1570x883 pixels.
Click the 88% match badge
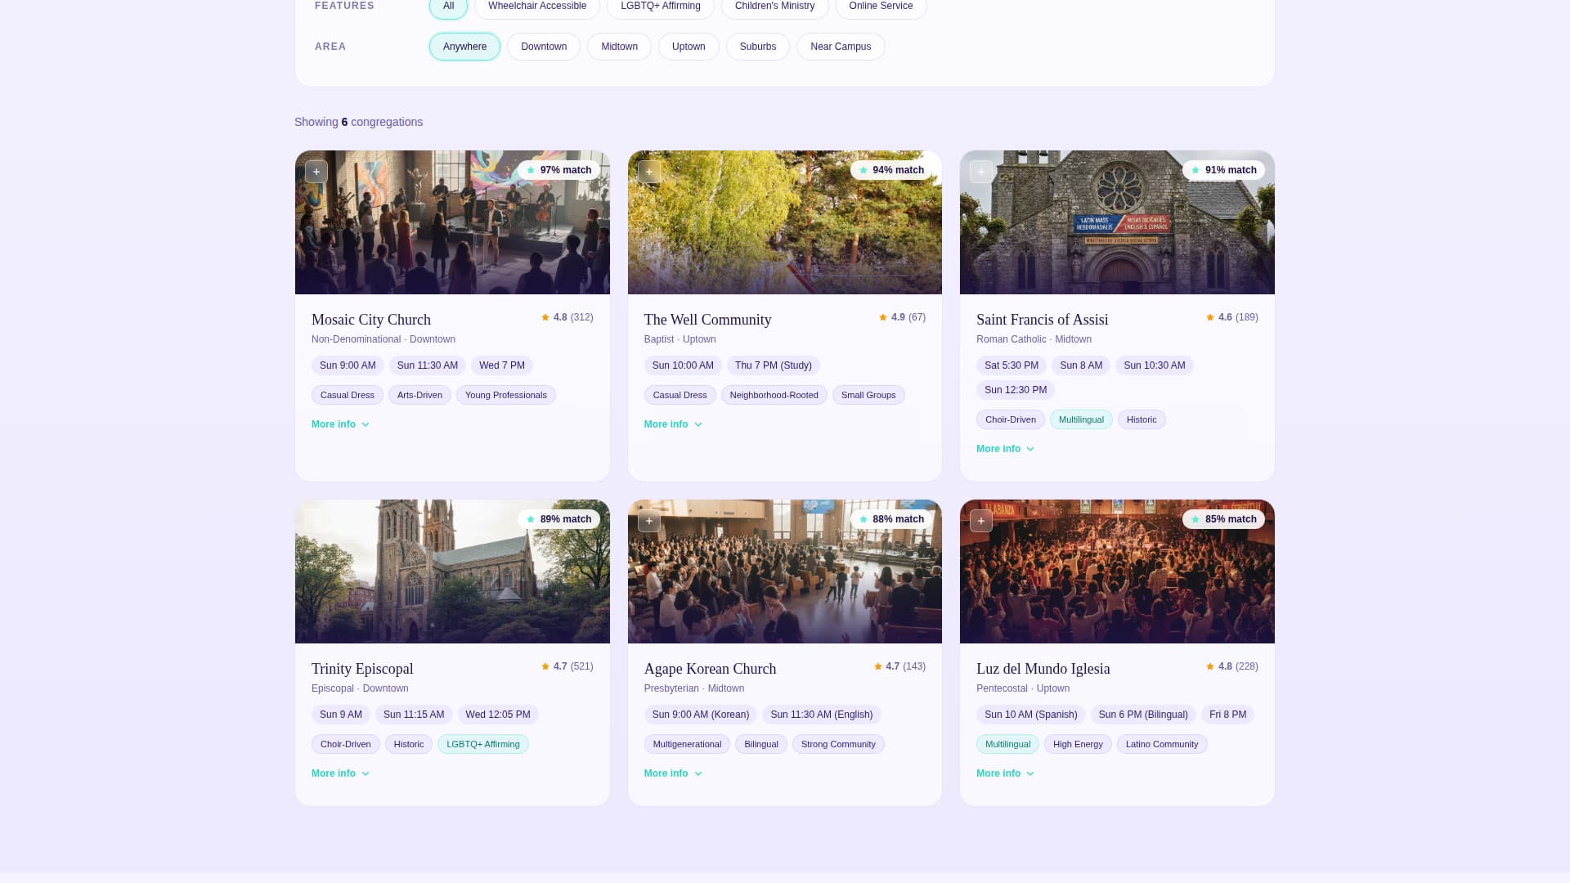tap(891, 519)
